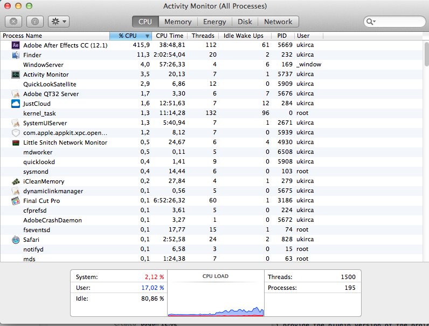Select the mdworker process row
The height and width of the screenshot is (326, 429).
point(211,152)
